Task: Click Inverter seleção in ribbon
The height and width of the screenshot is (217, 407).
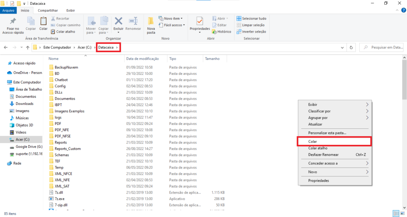Action: [251, 31]
